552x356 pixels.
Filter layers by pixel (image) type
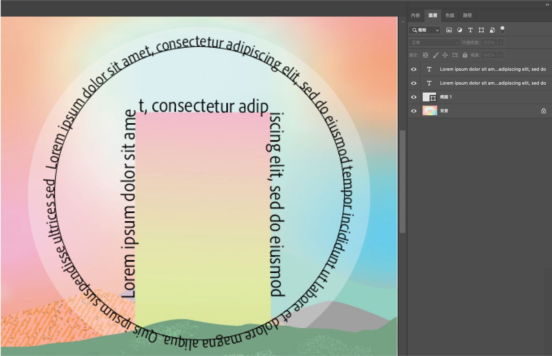449,30
